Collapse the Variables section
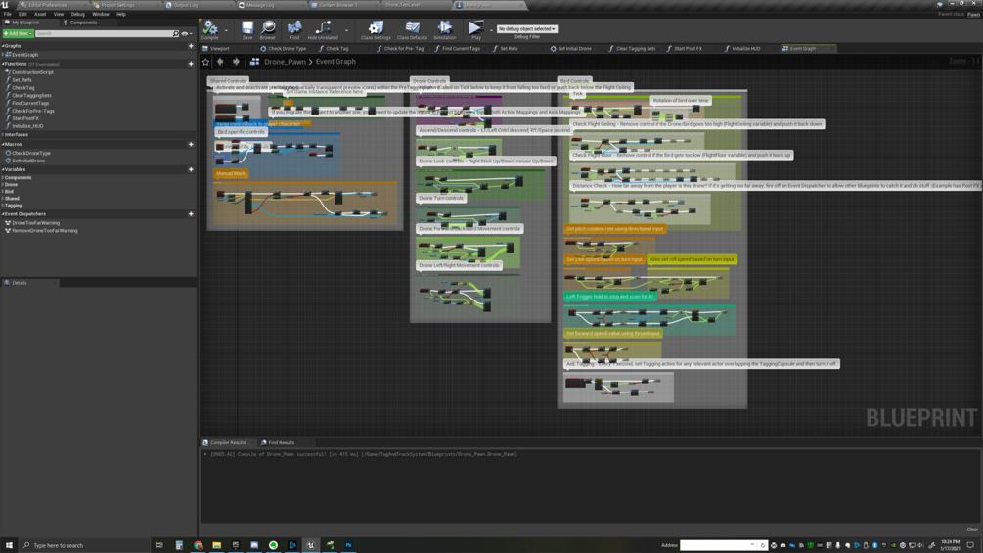The height and width of the screenshot is (553, 983). (x=3, y=169)
